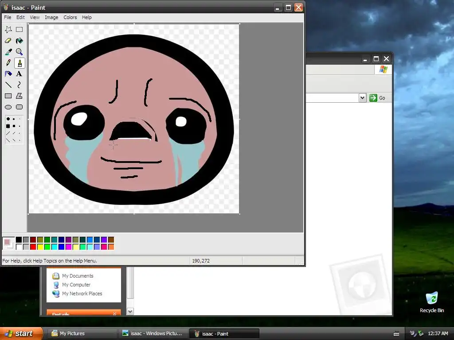Select the Rectangle shape tool

(8, 96)
